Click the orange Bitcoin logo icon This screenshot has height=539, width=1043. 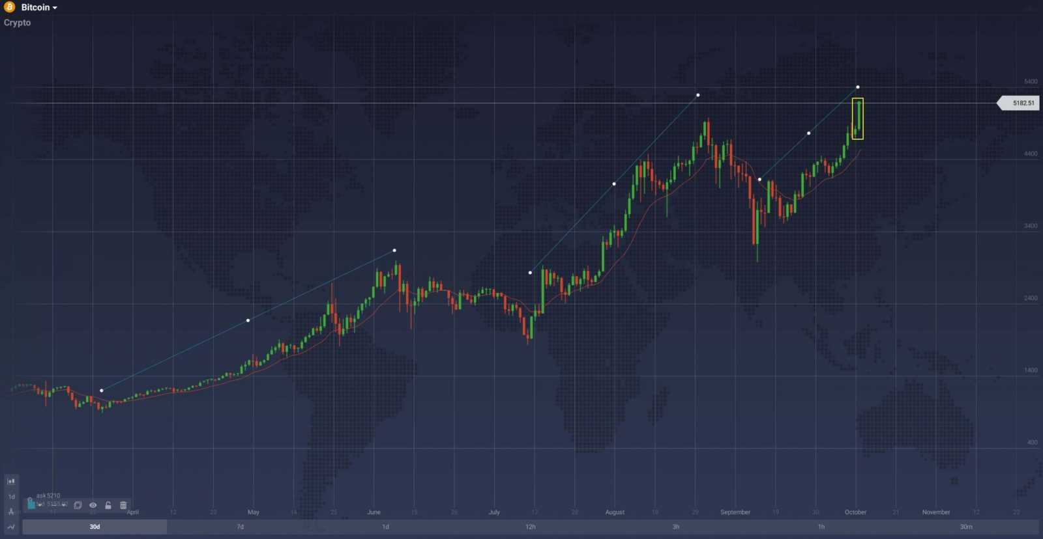tap(10, 7)
